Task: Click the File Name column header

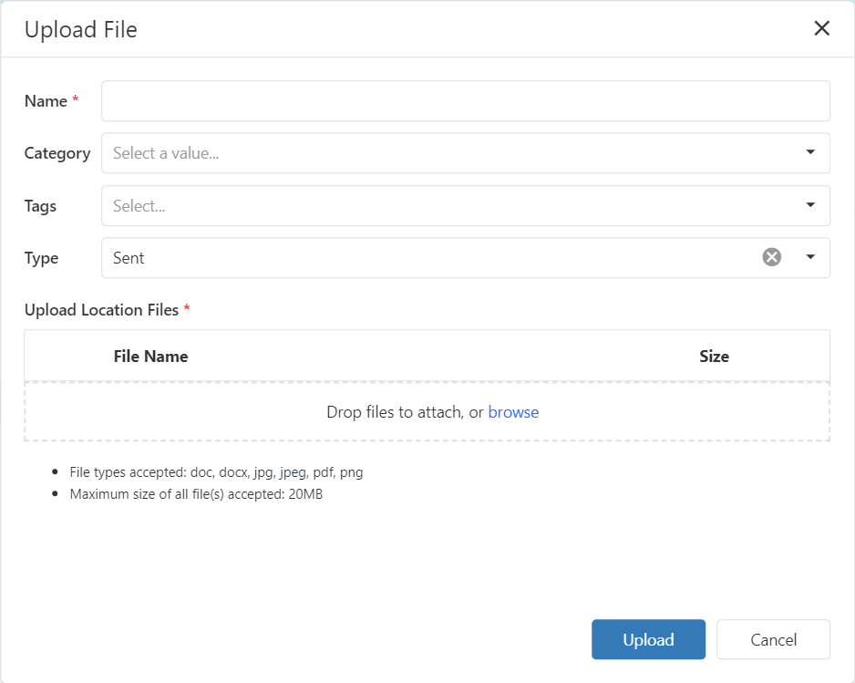Action: click(150, 357)
